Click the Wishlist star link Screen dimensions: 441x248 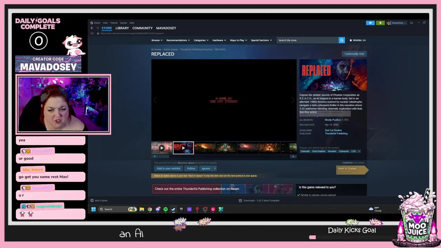pyautogui.click(x=358, y=40)
